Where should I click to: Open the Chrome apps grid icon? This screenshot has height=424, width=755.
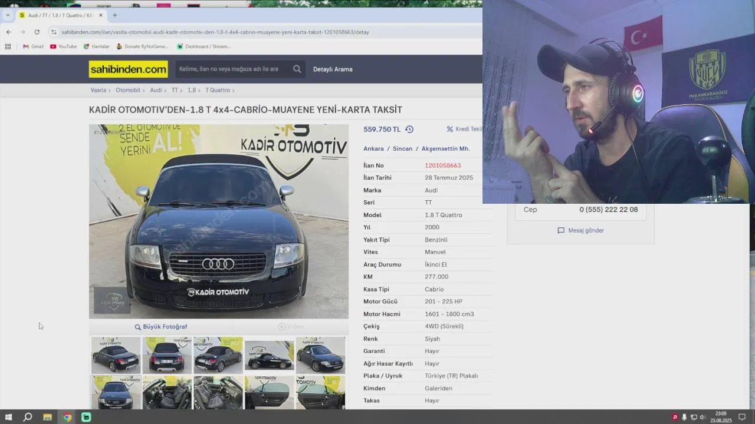coord(8,47)
